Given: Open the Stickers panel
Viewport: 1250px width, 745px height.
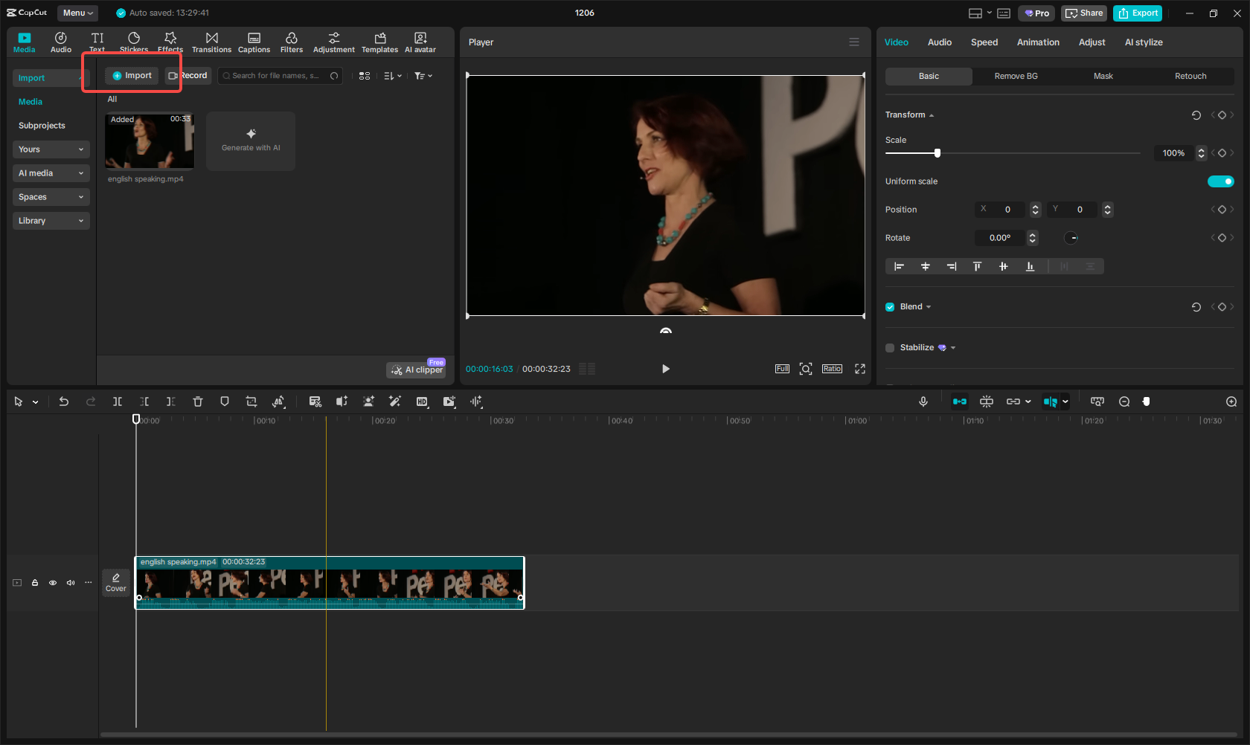Looking at the screenshot, I should pos(134,42).
